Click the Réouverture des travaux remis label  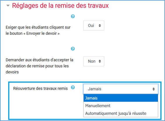40,89
